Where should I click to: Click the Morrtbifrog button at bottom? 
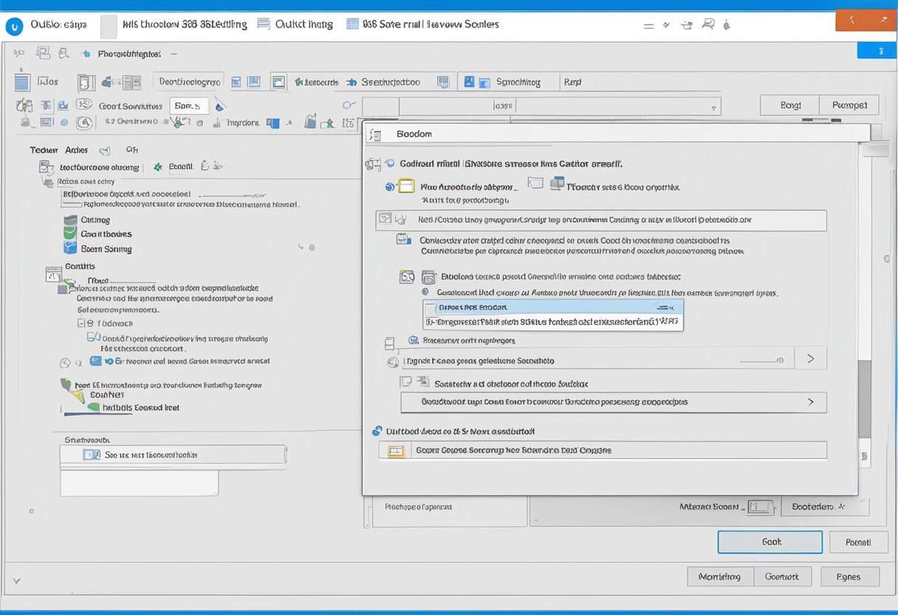point(719,577)
